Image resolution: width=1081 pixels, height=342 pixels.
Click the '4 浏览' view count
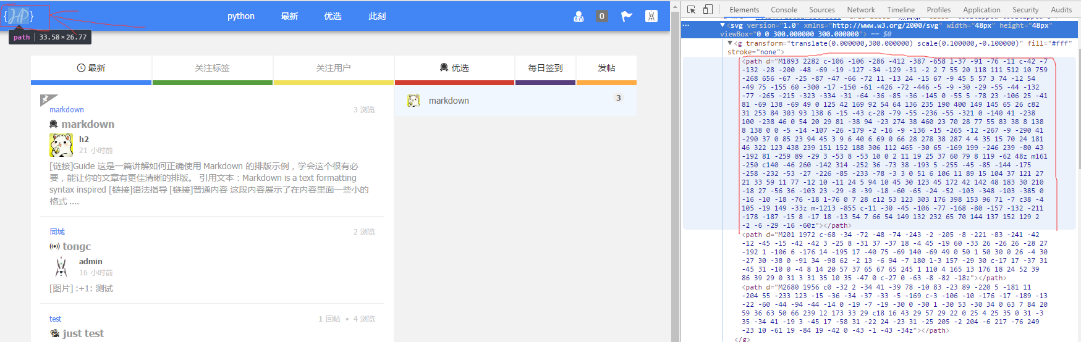364,319
